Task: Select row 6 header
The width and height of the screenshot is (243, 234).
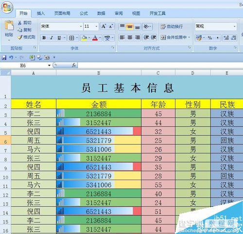Action: click(5, 140)
